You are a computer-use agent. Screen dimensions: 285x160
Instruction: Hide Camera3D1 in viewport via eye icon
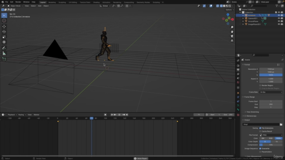279,18
